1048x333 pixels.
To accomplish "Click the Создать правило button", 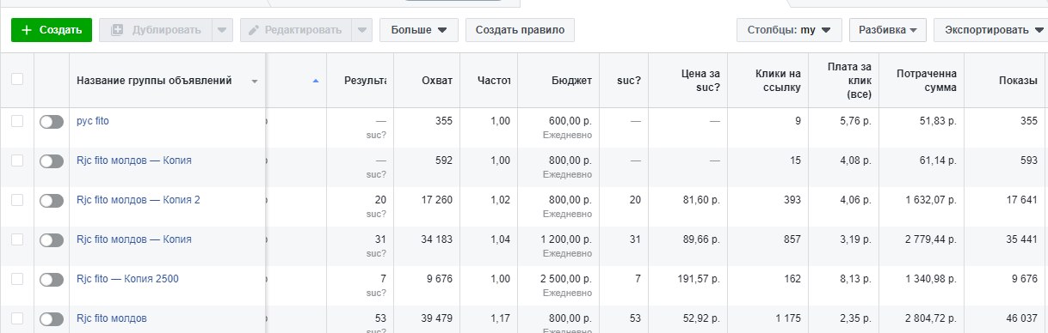I will click(x=520, y=30).
